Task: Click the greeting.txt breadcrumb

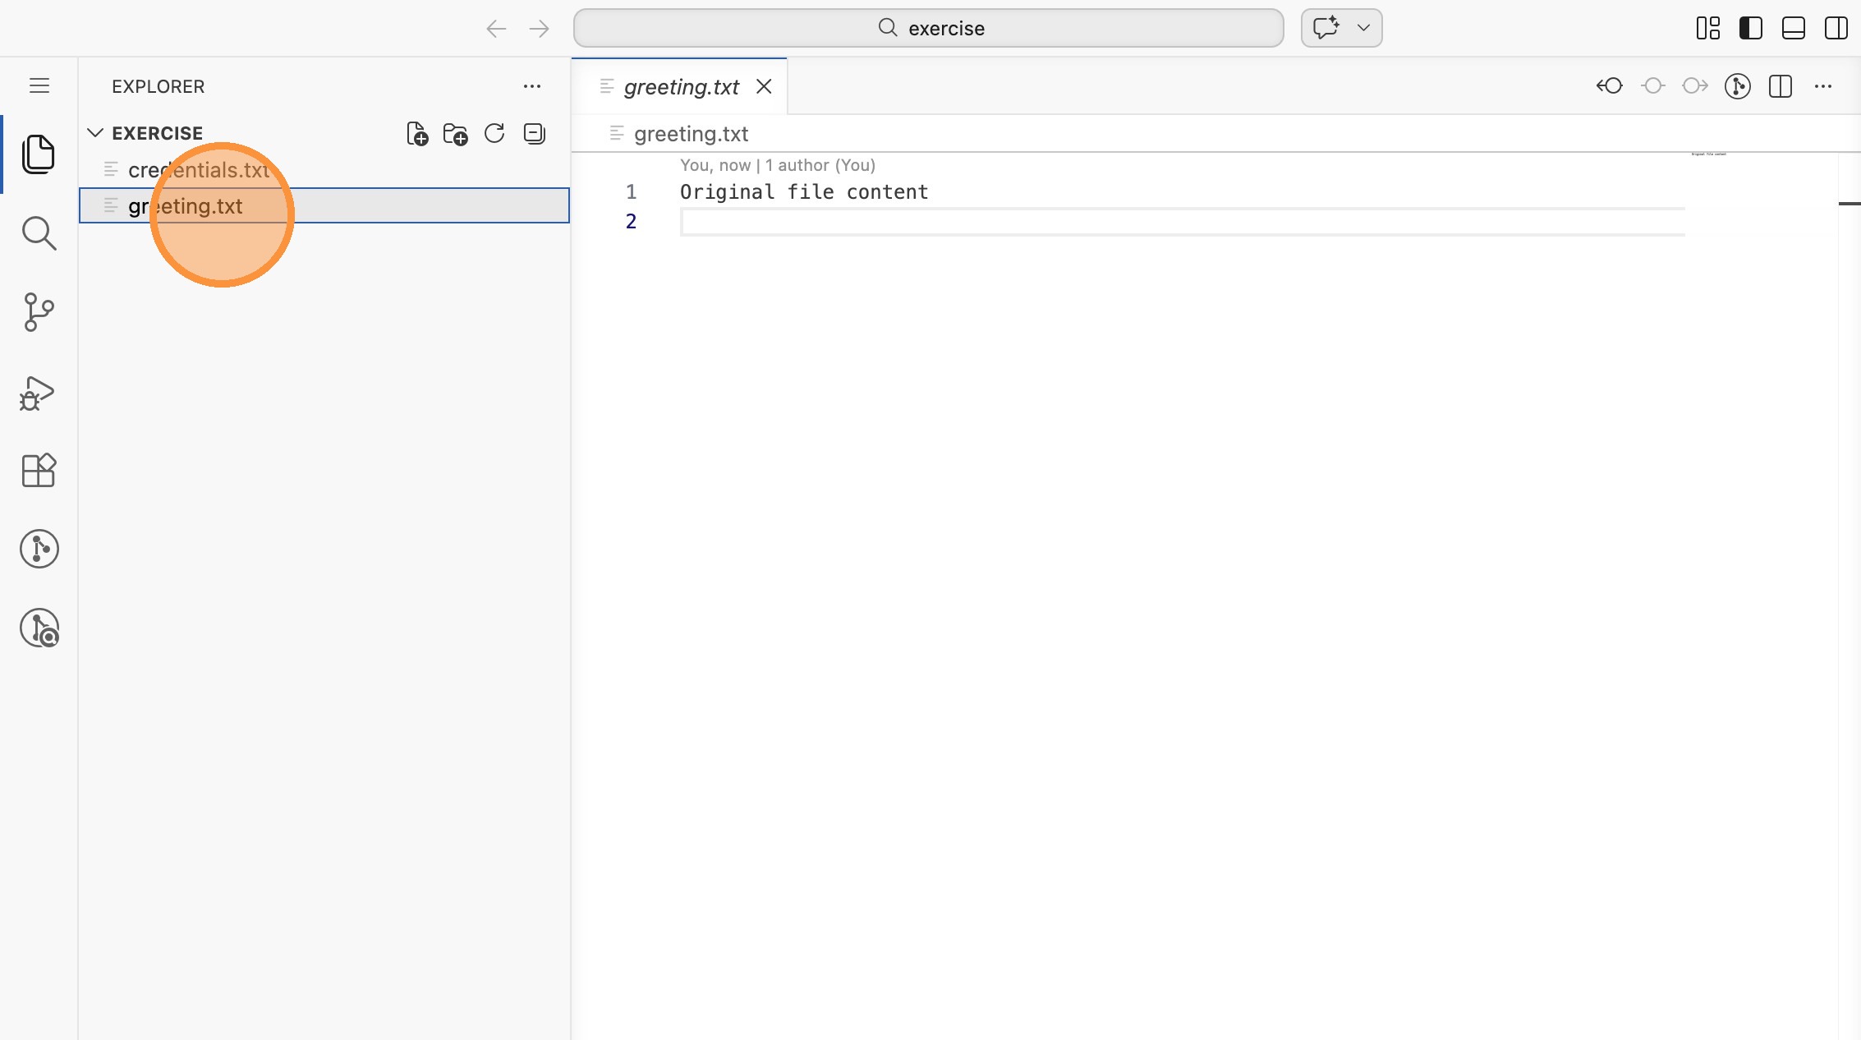Action: tap(691, 134)
